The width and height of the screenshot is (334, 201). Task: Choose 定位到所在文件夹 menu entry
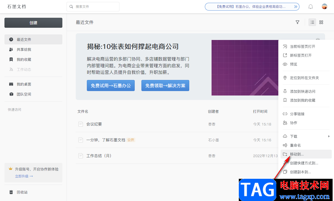pos(306,78)
